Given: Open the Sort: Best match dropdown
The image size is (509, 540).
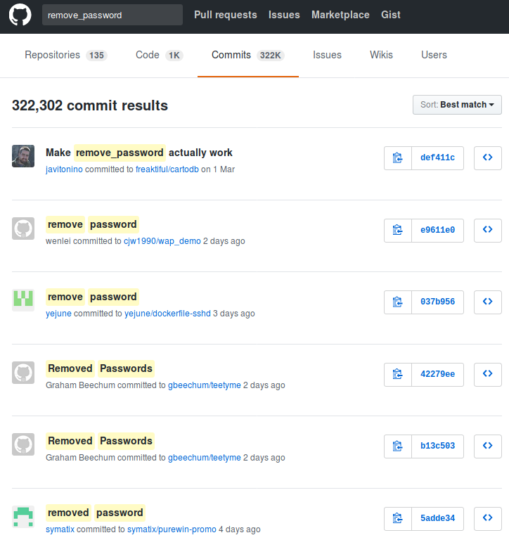Looking at the screenshot, I should [457, 105].
